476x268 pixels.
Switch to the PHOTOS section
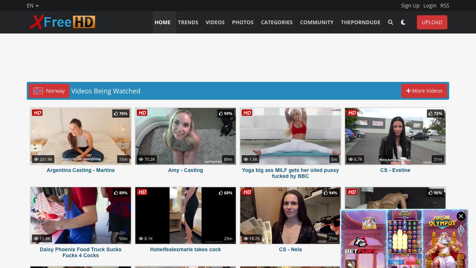[243, 22]
